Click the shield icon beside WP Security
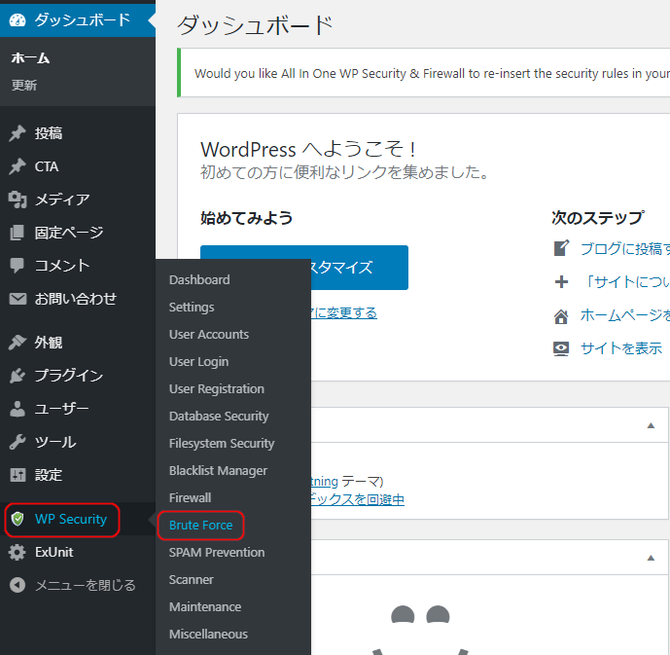The image size is (670, 655). click(x=18, y=520)
